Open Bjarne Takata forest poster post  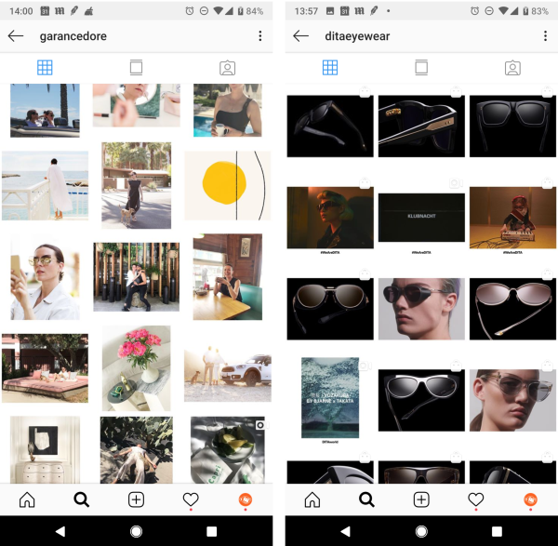(330, 397)
